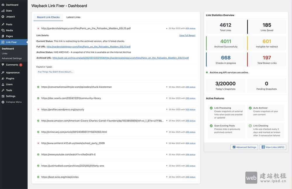292x189 pixels.
Task: Switch to the Latest Links tab
Action: [73, 17]
